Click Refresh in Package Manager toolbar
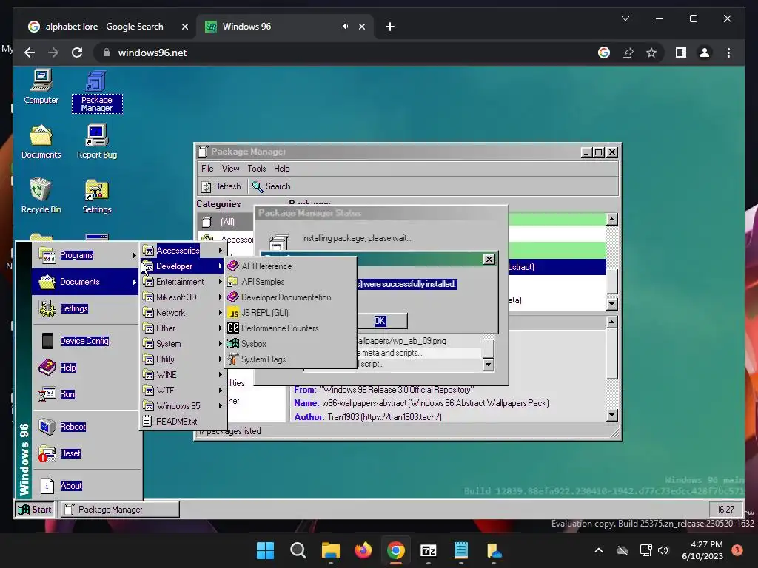The width and height of the screenshot is (758, 568). pyautogui.click(x=221, y=186)
